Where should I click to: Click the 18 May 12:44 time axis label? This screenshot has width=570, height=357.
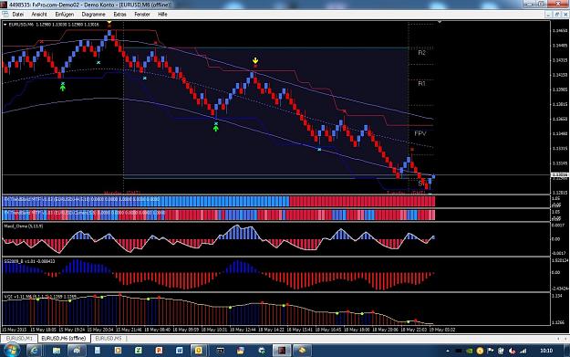pos(243,330)
